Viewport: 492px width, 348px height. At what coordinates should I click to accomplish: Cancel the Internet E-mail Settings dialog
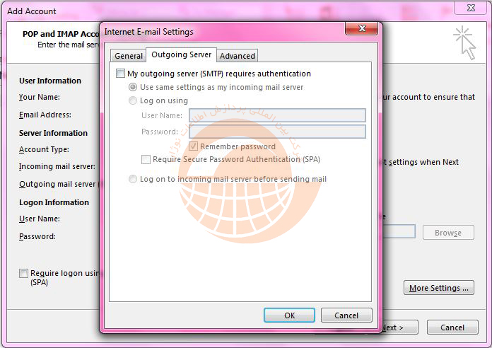[x=346, y=315]
